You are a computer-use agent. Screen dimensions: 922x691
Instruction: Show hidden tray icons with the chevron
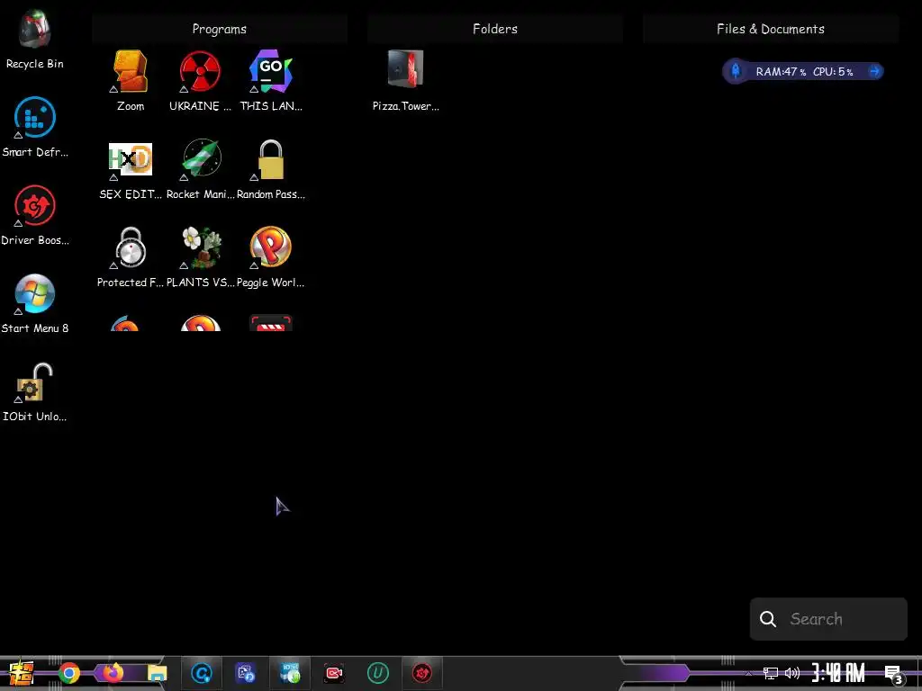(x=748, y=673)
